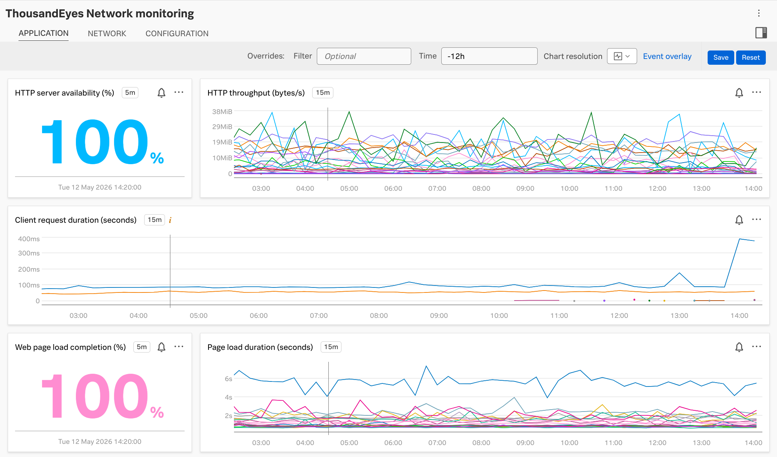Click the 38MiB axis label on throughput chart

pos(222,112)
